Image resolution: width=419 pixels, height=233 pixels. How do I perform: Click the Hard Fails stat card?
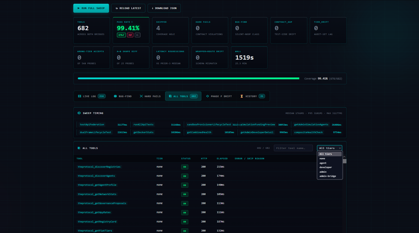(210, 30)
